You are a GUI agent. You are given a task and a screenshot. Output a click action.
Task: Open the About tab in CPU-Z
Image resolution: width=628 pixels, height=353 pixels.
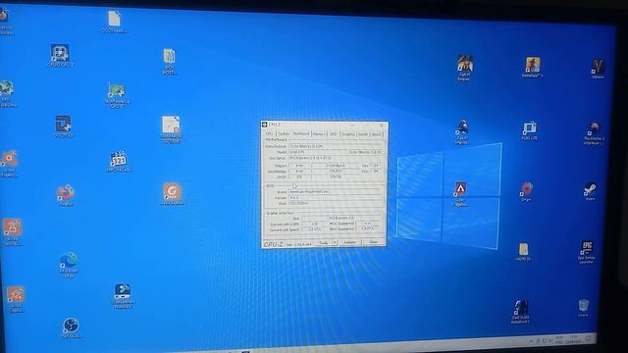pyautogui.click(x=376, y=134)
